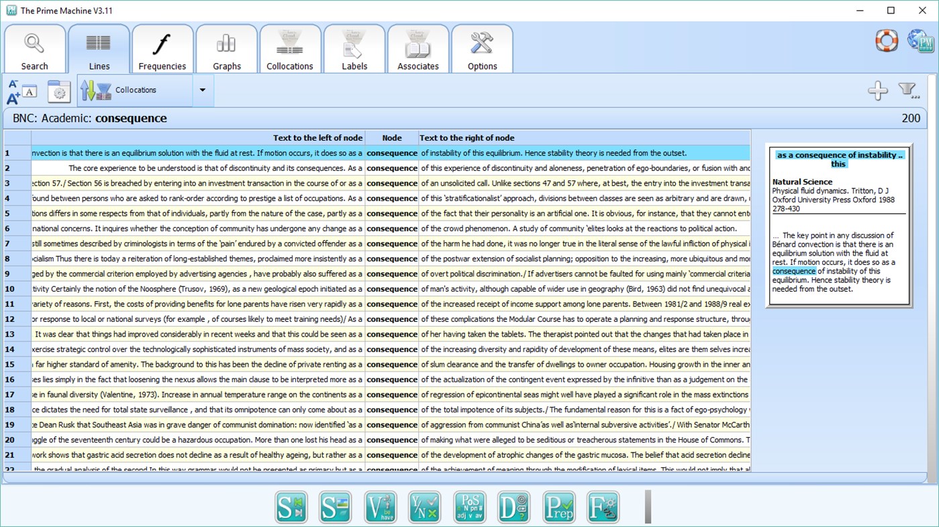Image resolution: width=939 pixels, height=527 pixels.
Task: Click the 'Text to the left of node' header
Action: [x=198, y=137]
